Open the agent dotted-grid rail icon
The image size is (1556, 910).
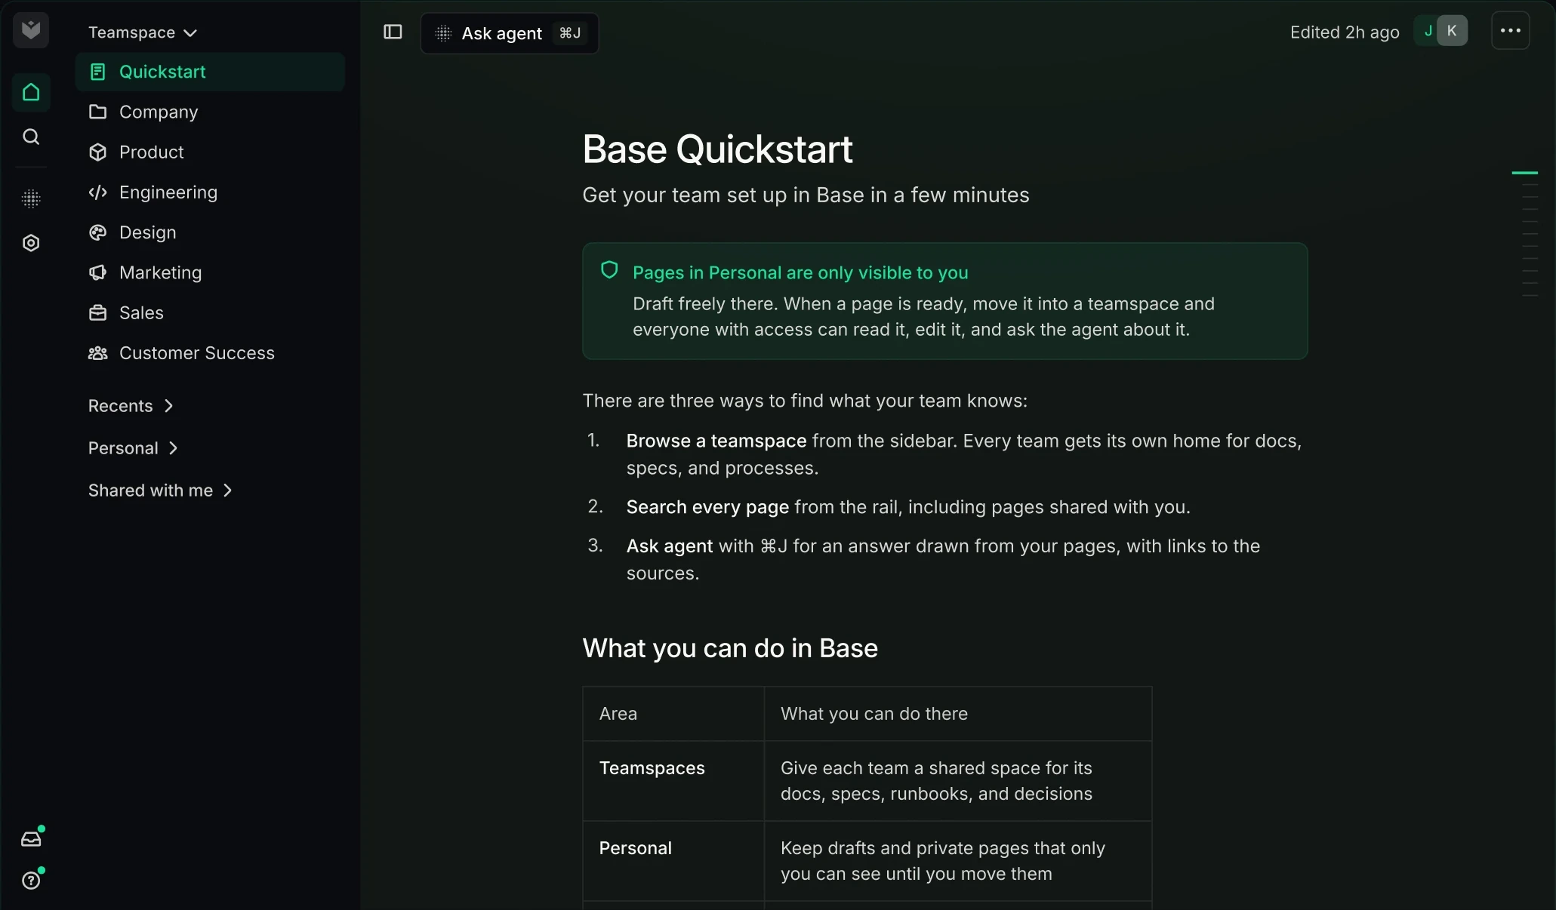click(x=31, y=198)
